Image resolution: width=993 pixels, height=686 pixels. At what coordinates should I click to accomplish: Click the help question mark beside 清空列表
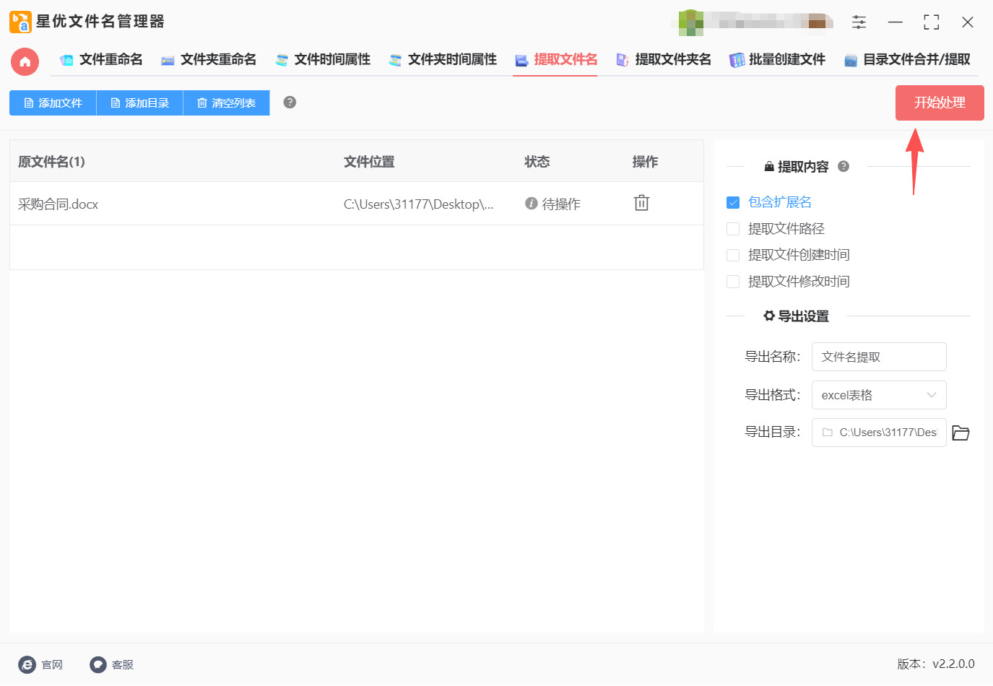point(290,103)
